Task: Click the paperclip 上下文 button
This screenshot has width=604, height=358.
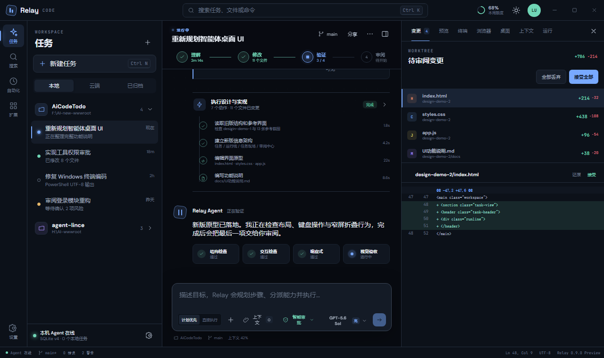Action: point(257,320)
